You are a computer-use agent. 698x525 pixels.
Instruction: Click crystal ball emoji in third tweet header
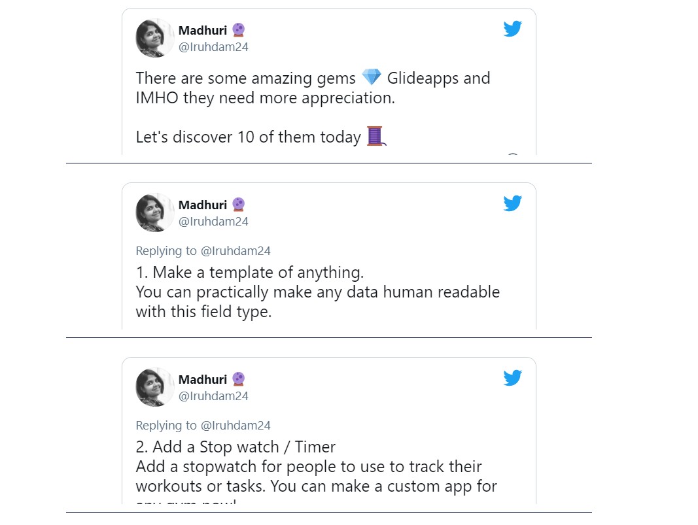[239, 379]
